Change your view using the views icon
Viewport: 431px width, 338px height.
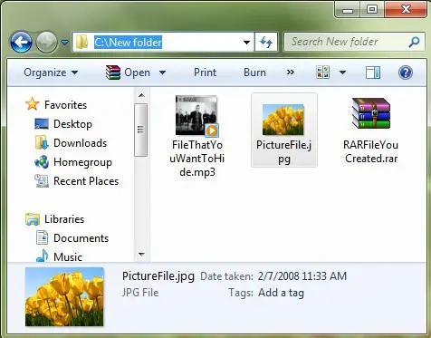pos(322,72)
